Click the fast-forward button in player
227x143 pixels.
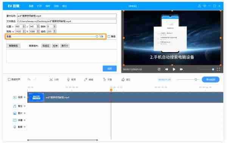(181, 69)
